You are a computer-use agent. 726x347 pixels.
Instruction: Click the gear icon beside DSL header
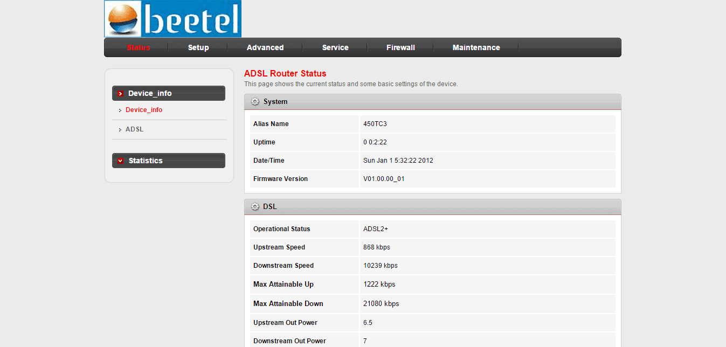click(254, 206)
